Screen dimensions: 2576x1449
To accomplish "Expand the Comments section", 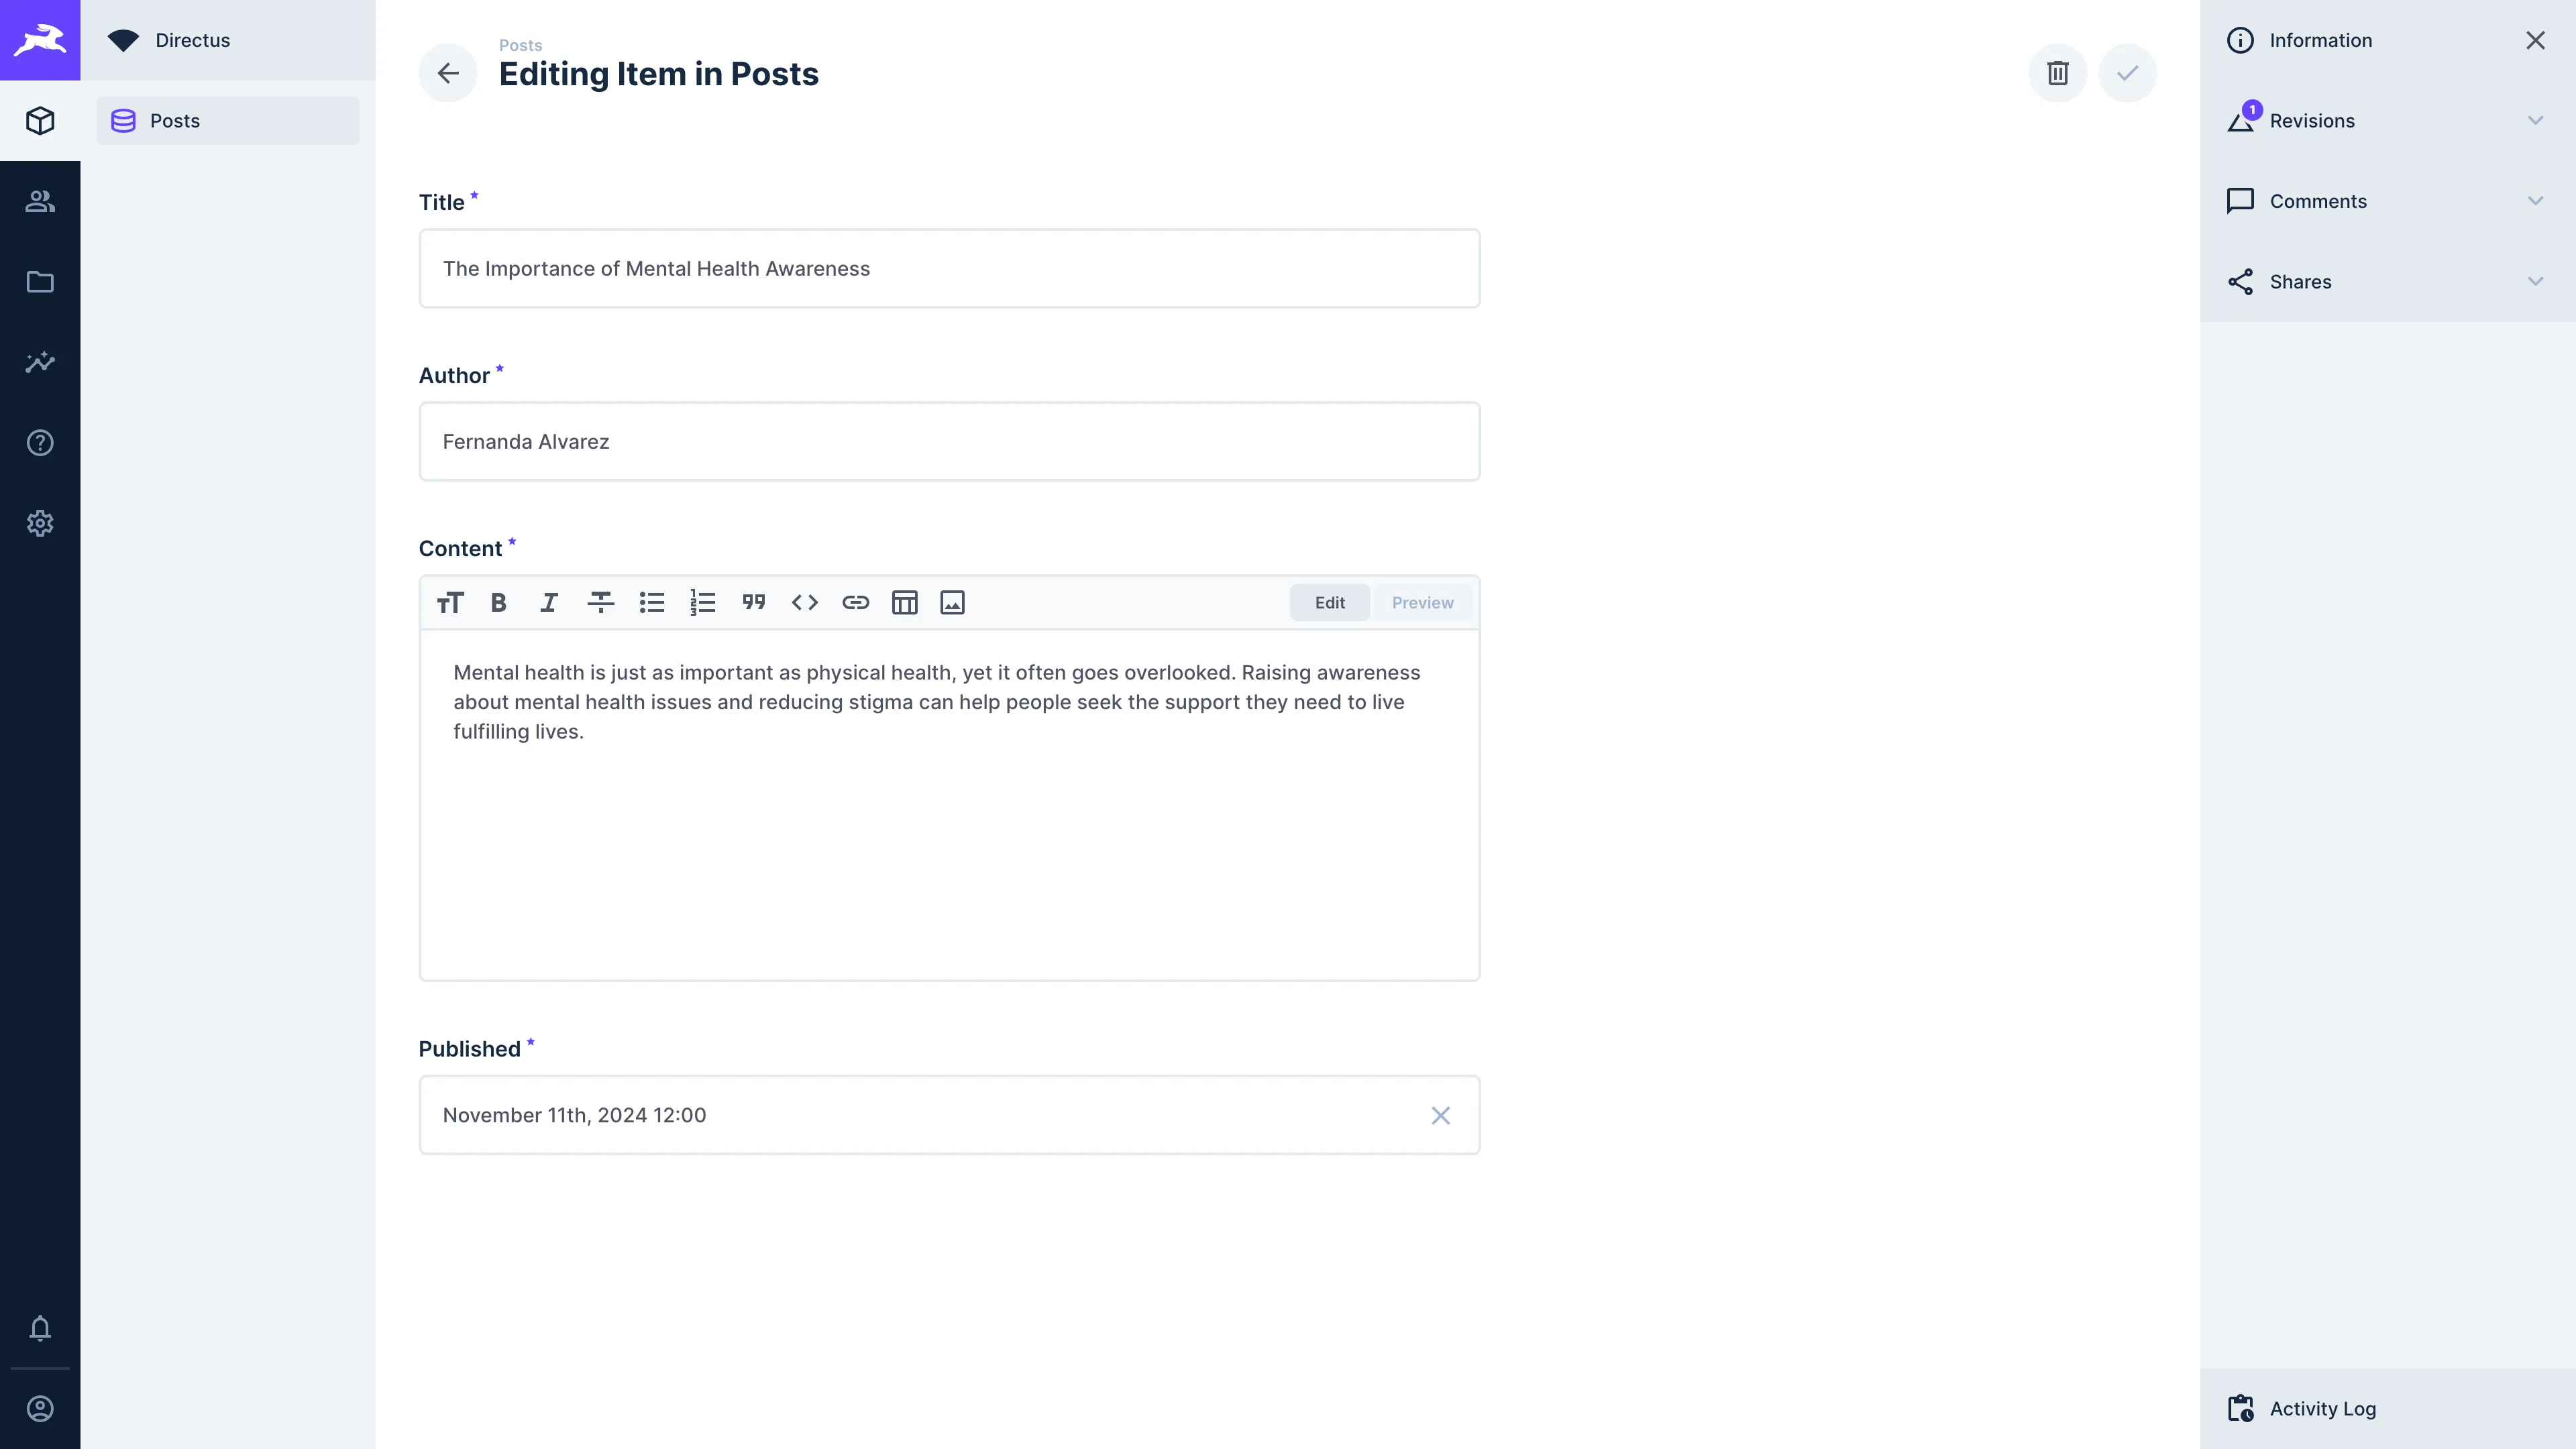I will tap(2386, 201).
